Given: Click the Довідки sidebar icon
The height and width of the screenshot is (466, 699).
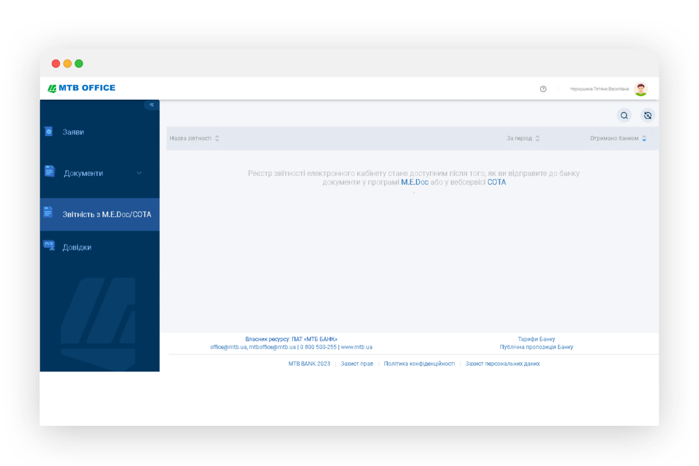Looking at the screenshot, I should (49, 246).
